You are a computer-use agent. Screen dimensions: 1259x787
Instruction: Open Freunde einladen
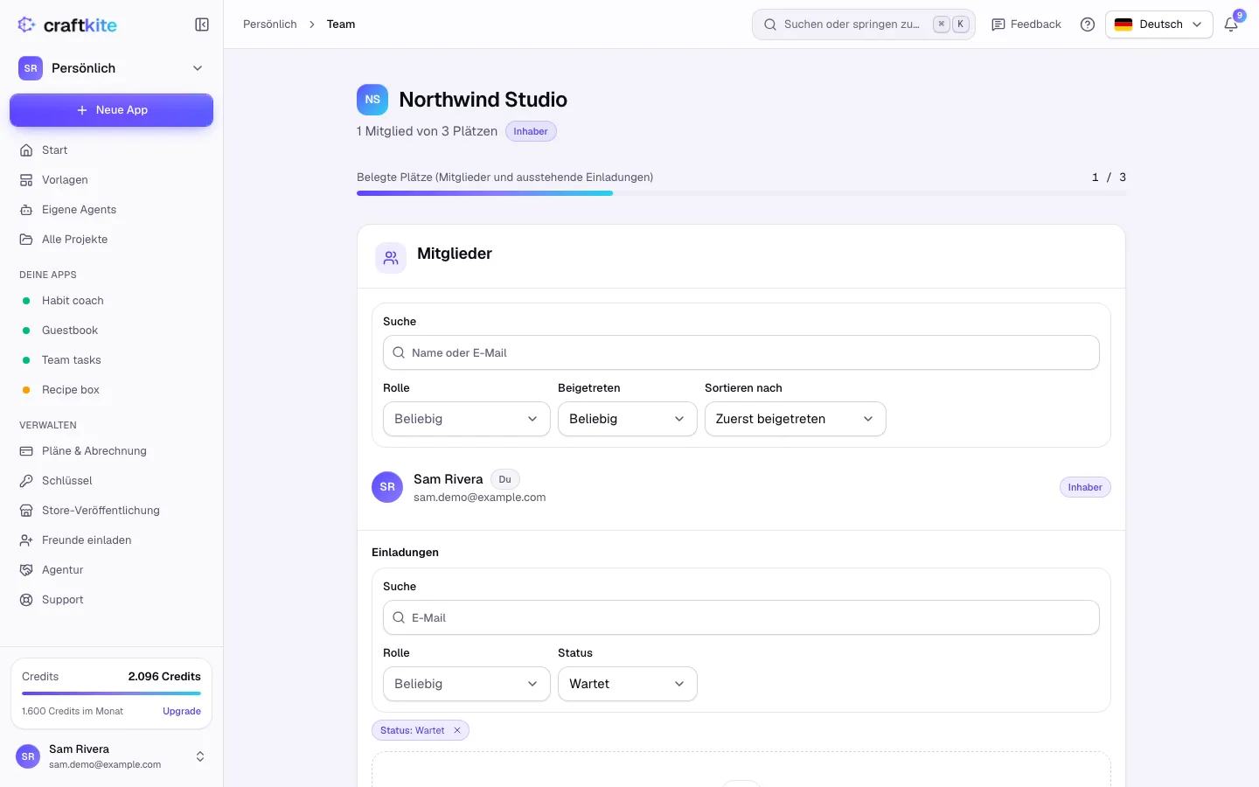pos(111,540)
